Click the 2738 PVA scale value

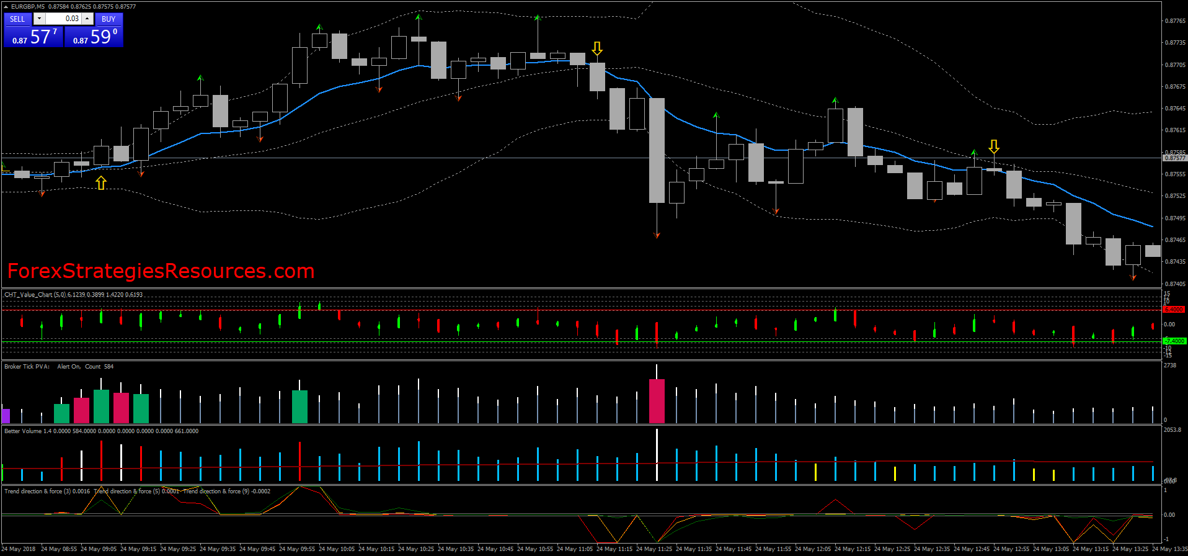pyautogui.click(x=1170, y=365)
